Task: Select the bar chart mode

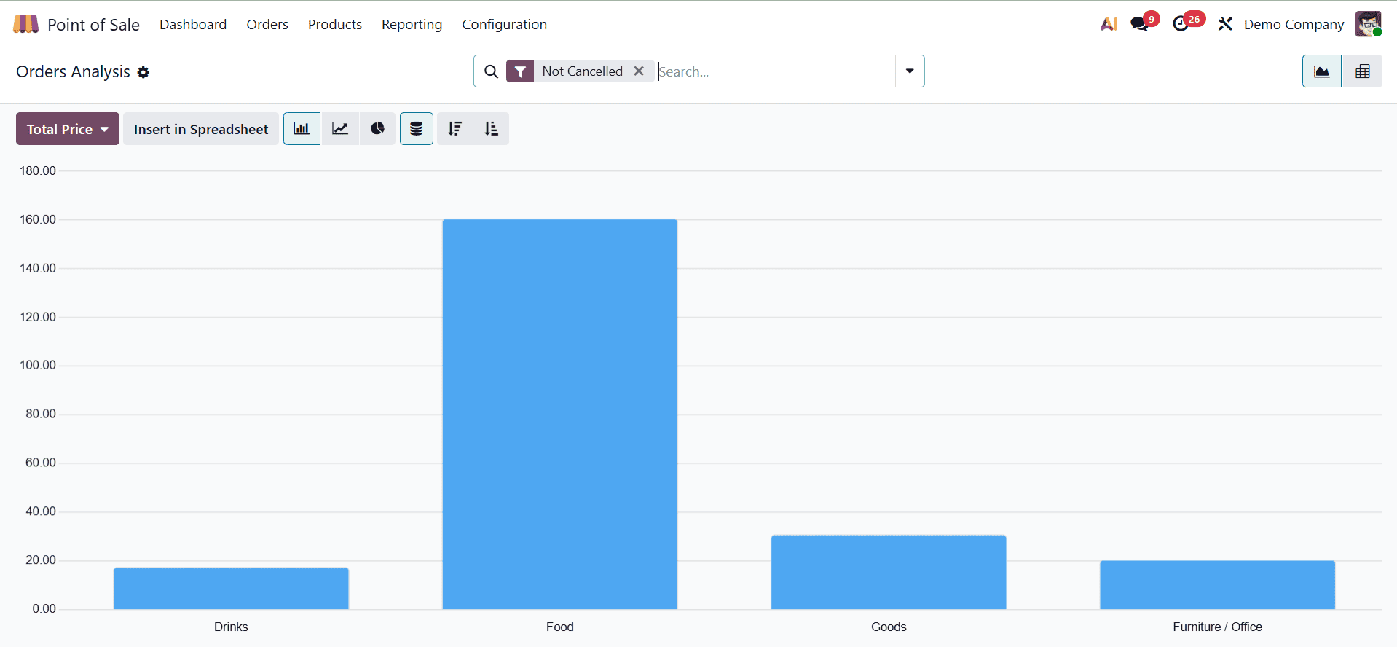Action: [302, 129]
